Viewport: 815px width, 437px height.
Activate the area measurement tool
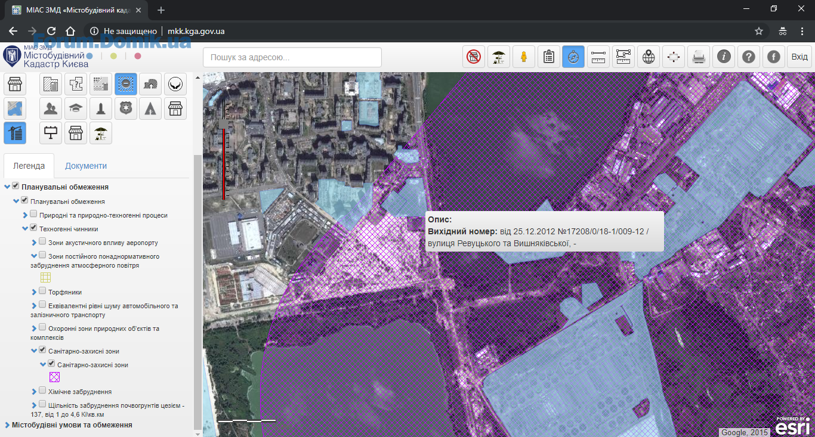click(x=623, y=57)
